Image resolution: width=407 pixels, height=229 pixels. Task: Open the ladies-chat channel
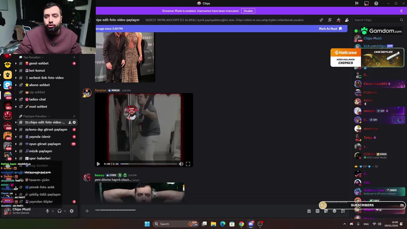coord(47,99)
